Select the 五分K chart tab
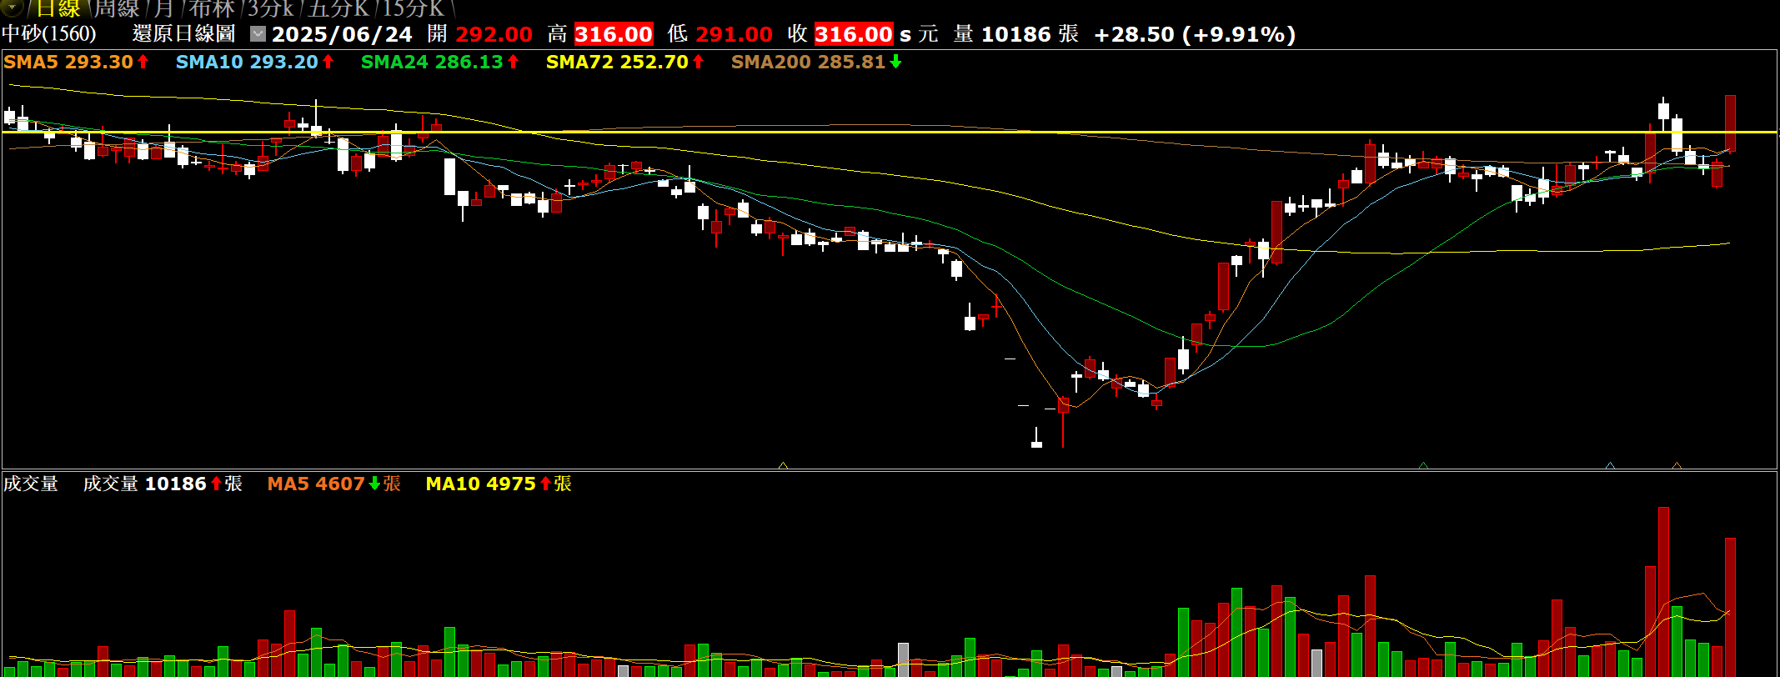This screenshot has width=1780, height=677. [338, 9]
